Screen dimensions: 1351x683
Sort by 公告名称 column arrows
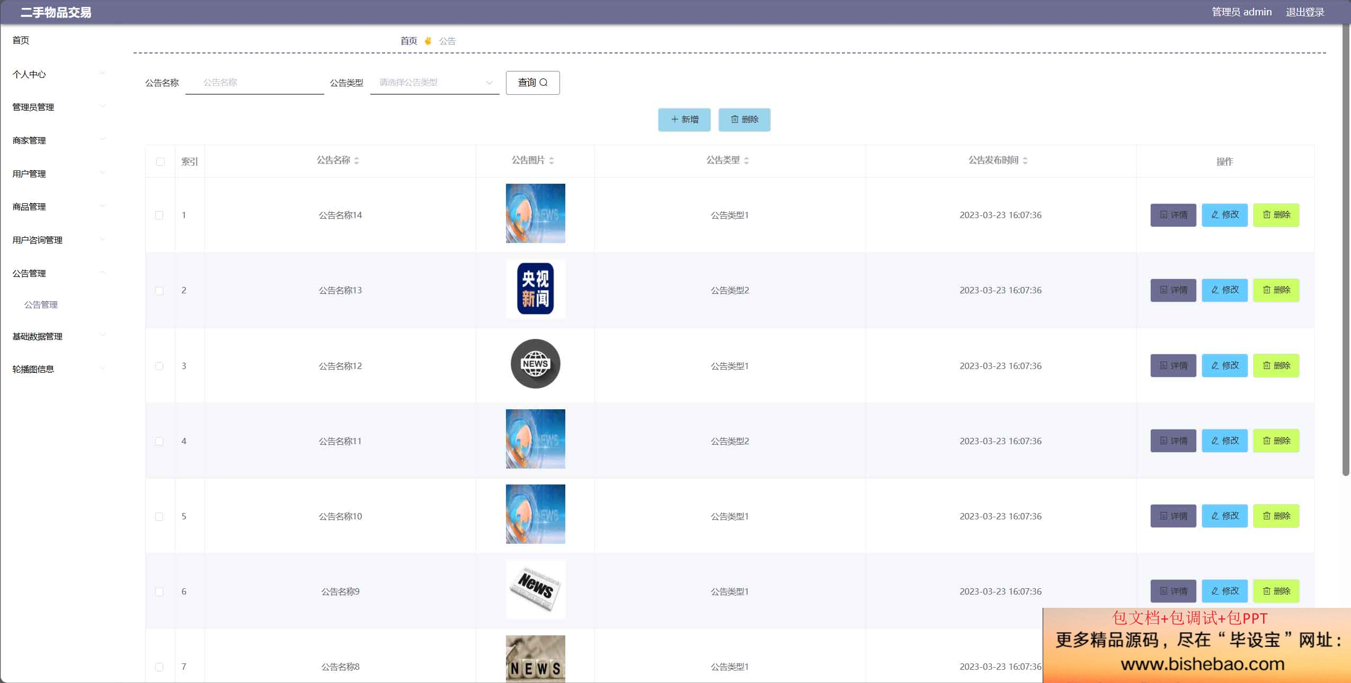(x=357, y=160)
